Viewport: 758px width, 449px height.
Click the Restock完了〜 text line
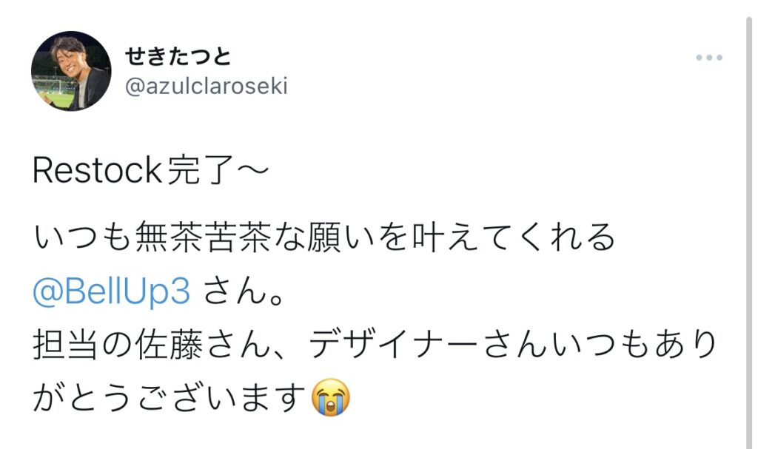tap(150, 170)
